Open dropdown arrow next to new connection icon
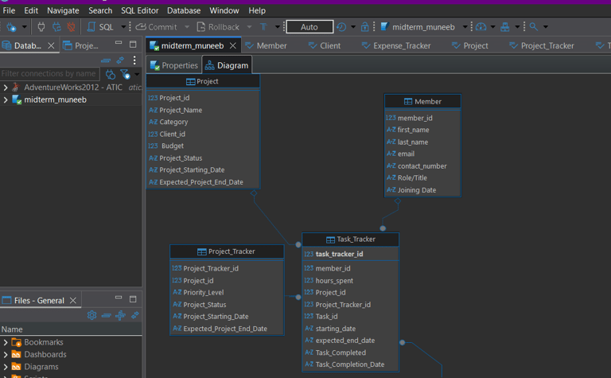Image resolution: width=611 pixels, height=378 pixels. tap(24, 27)
